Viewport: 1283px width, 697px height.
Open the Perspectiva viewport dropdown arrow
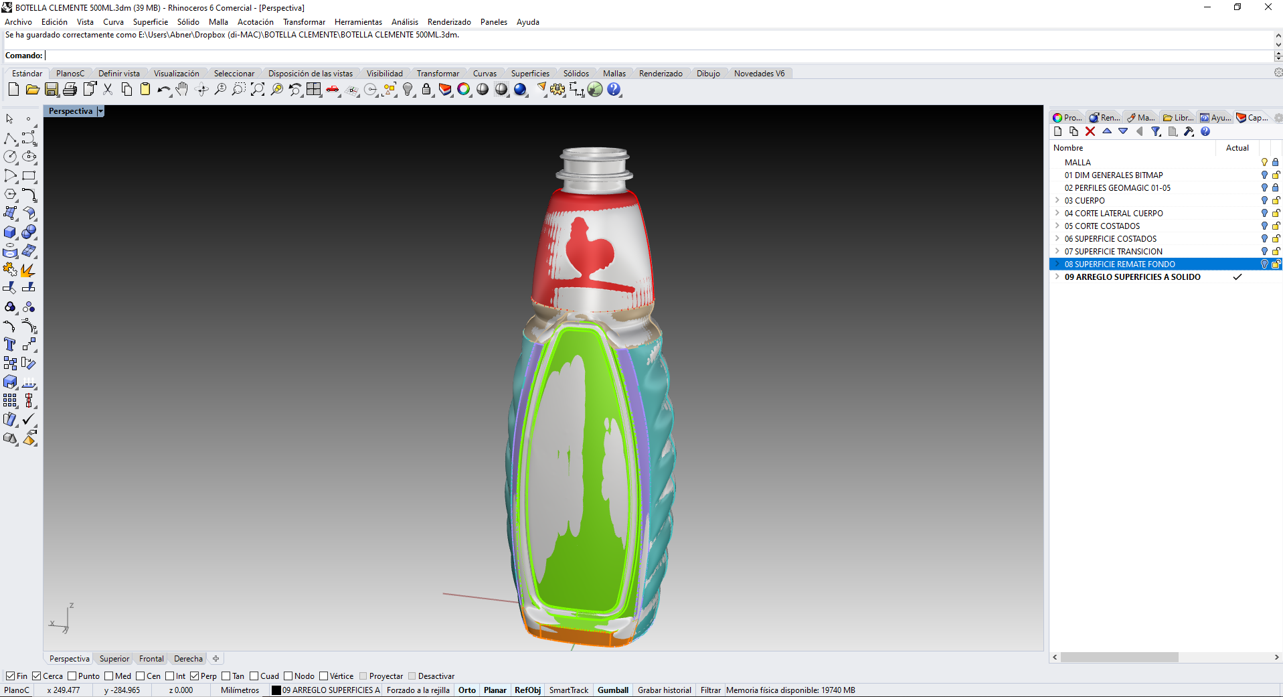point(100,112)
